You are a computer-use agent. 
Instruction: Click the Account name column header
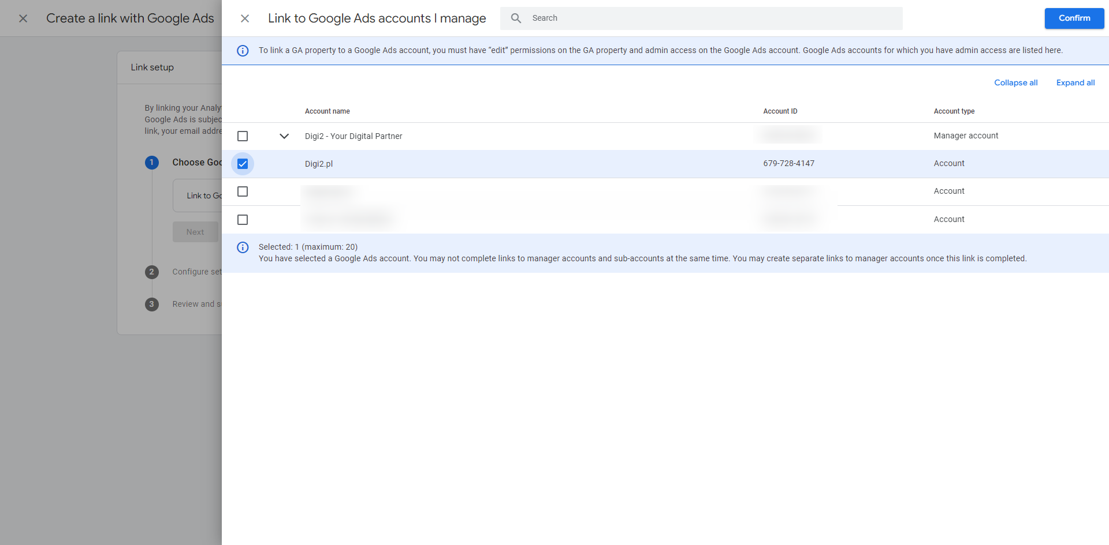click(x=328, y=111)
